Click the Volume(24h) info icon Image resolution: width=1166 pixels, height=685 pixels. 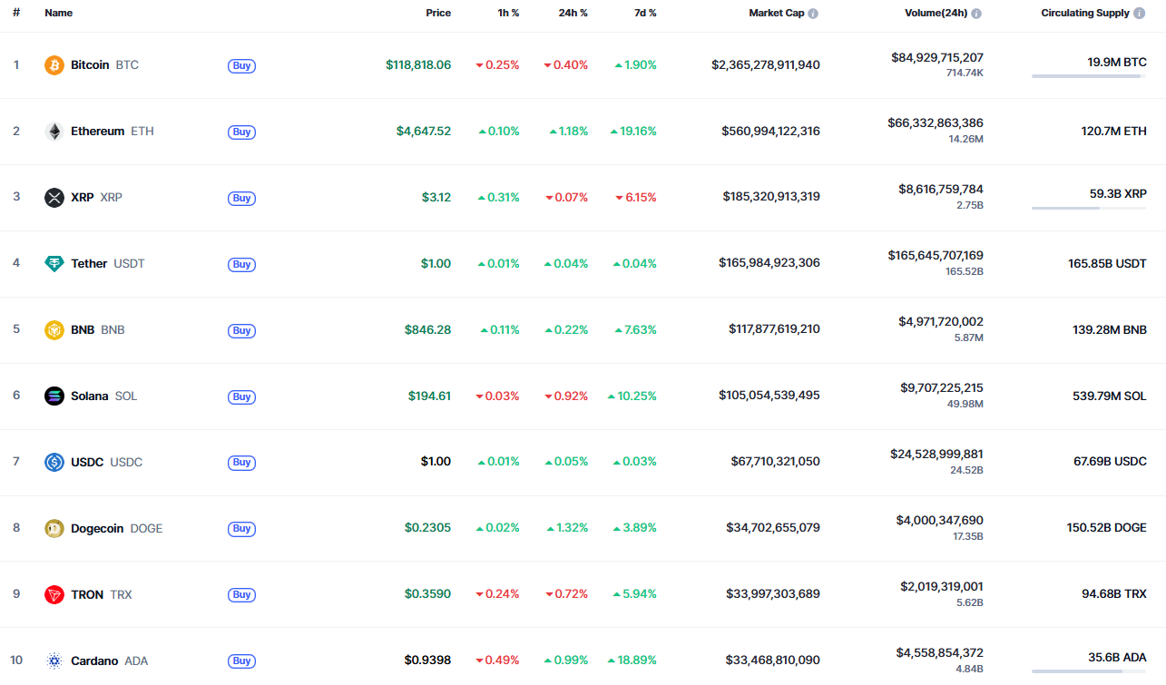pos(976,14)
